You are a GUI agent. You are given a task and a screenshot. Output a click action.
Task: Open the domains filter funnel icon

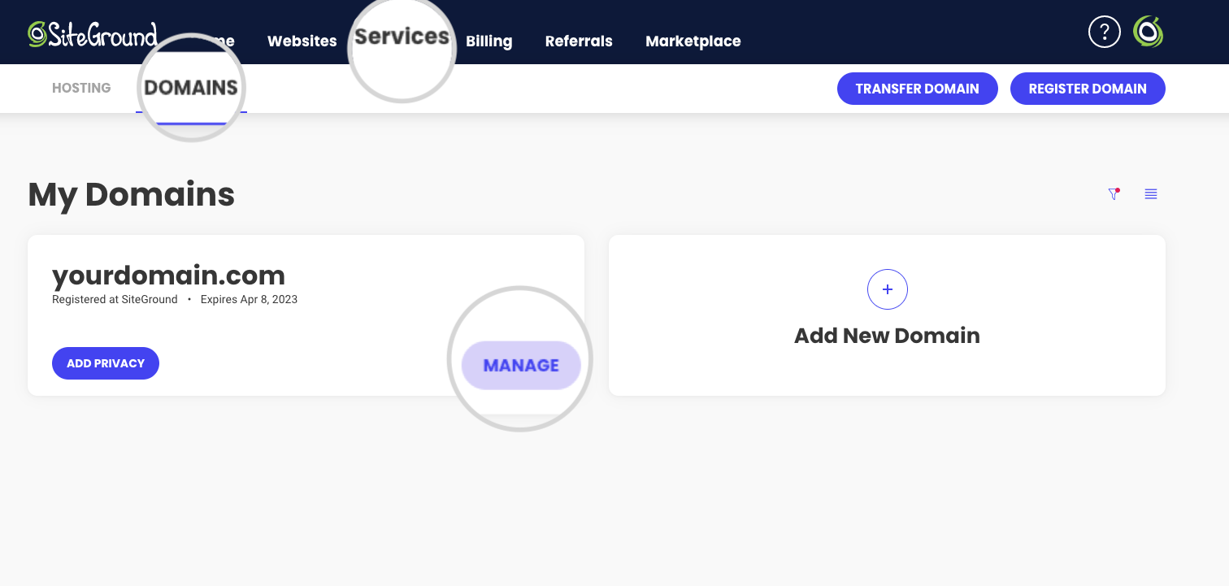point(1114,193)
